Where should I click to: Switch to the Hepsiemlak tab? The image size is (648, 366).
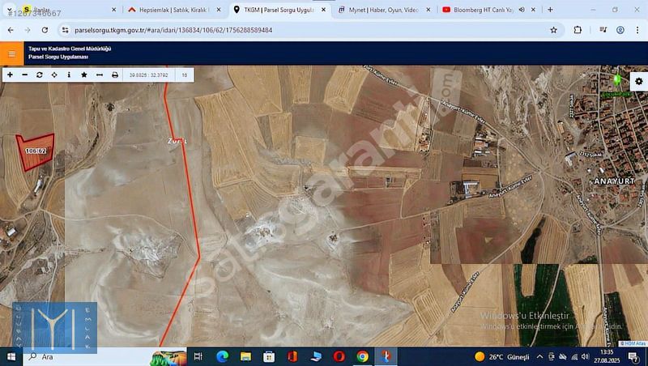[x=168, y=10]
